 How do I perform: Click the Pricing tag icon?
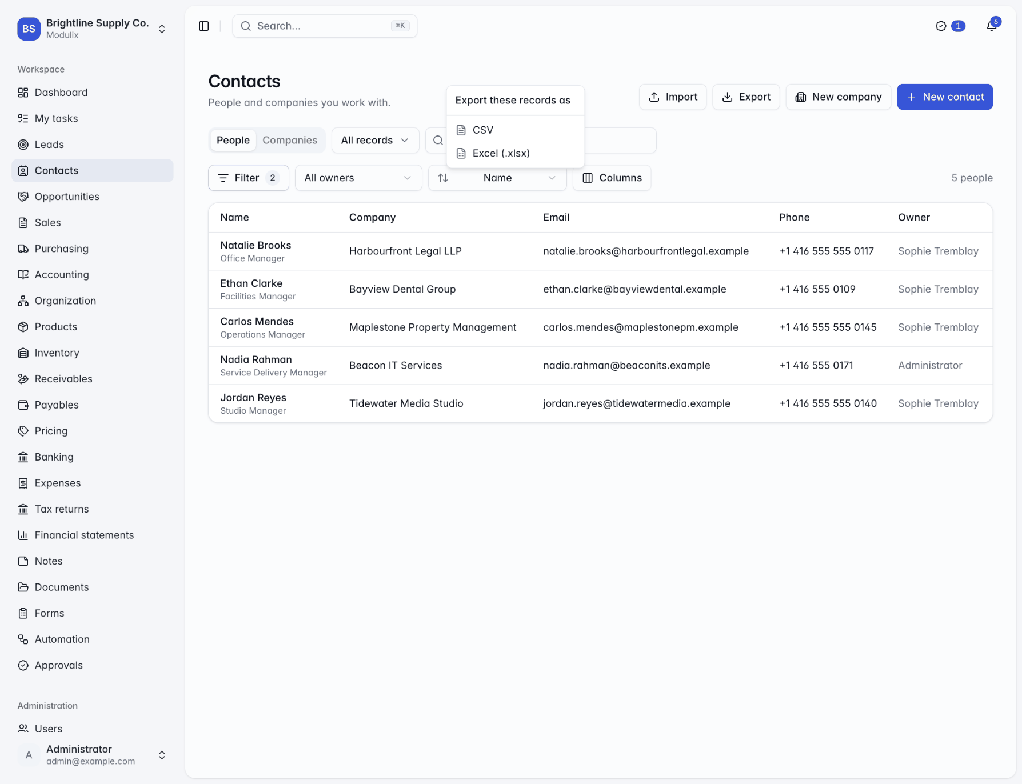(23, 431)
